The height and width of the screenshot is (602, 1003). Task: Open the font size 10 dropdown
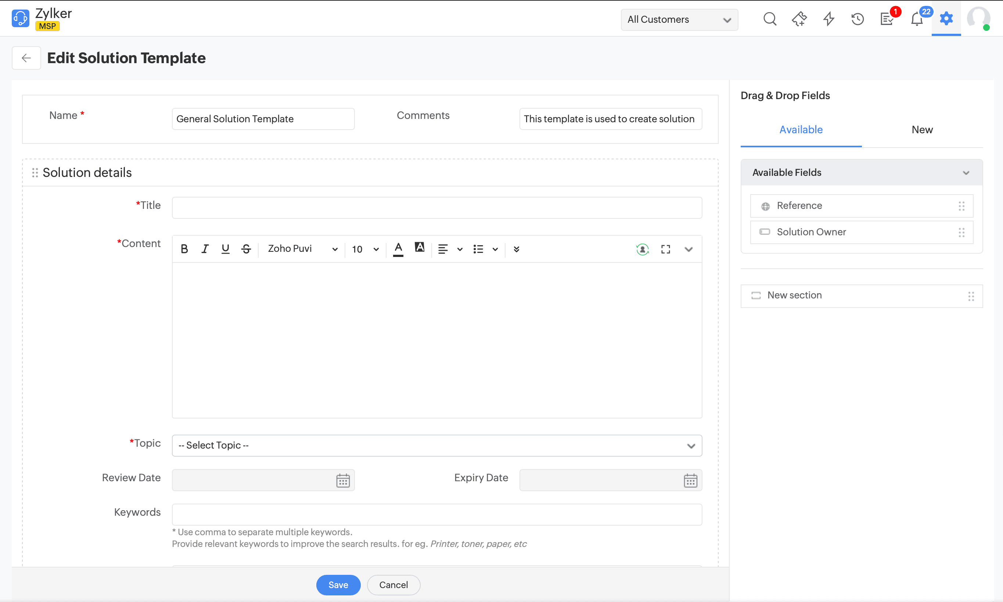(365, 249)
